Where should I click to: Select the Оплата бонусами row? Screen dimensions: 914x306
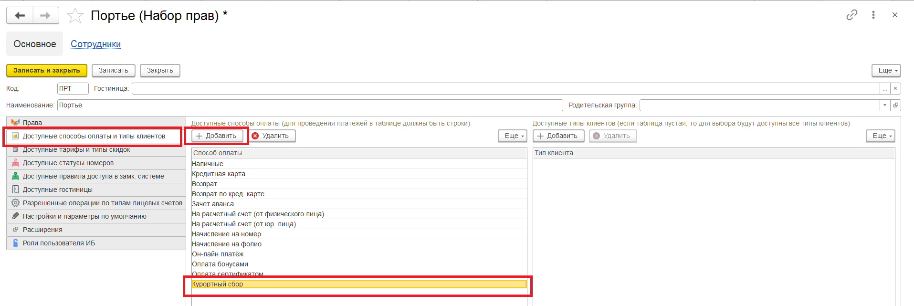click(x=359, y=264)
